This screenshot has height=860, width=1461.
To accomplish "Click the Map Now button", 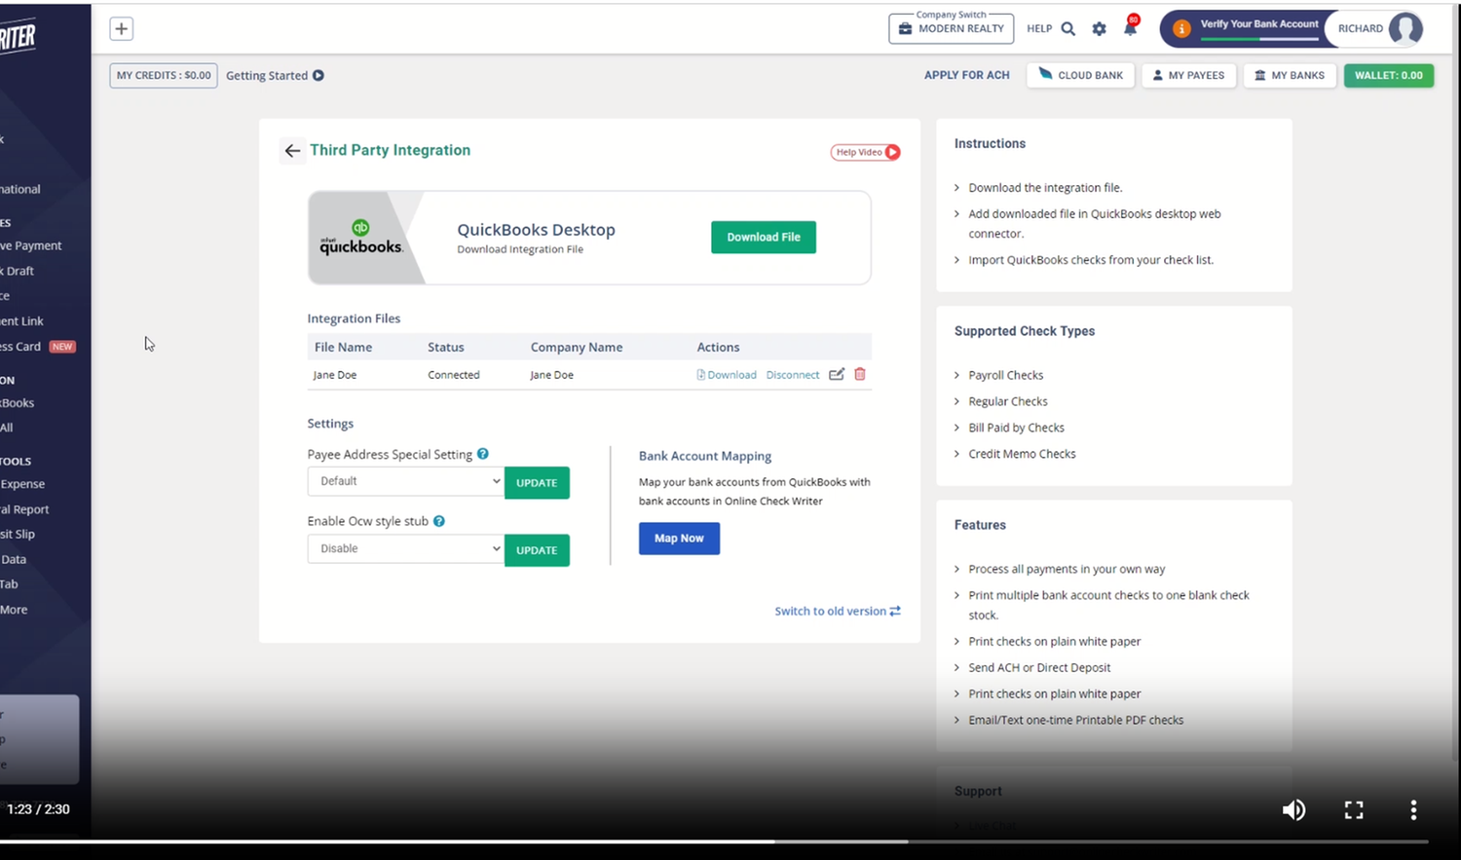I will point(679,539).
